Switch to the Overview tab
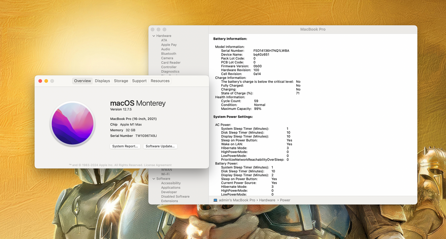This screenshot has width=446, height=239. coord(82,81)
